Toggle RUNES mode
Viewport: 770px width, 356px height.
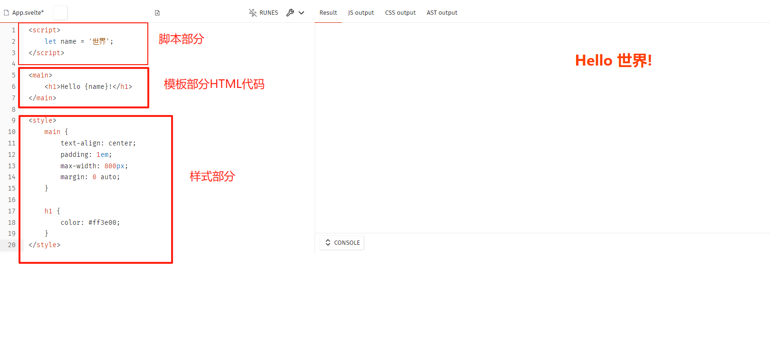(x=263, y=13)
